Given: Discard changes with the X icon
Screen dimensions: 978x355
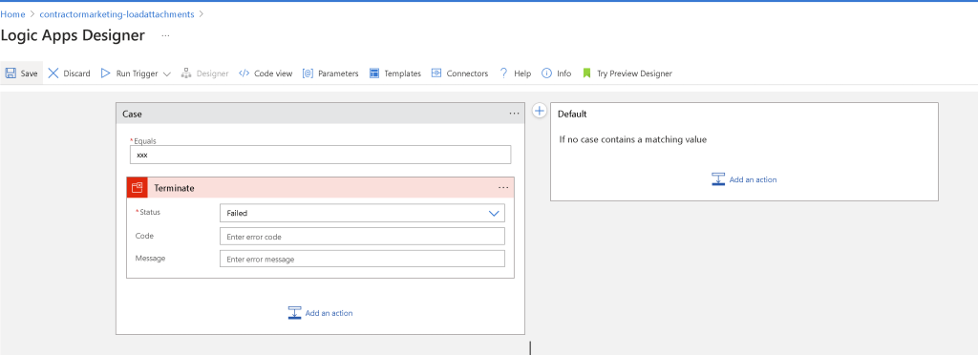Looking at the screenshot, I should (53, 73).
